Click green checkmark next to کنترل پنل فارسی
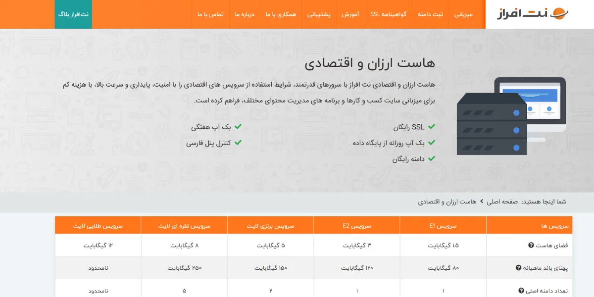 238,143
